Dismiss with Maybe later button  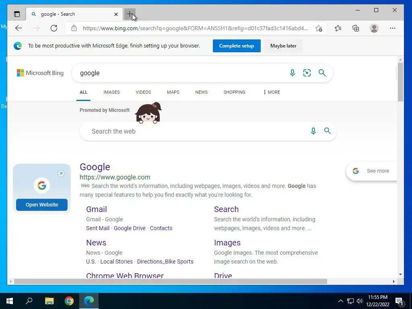(x=283, y=46)
